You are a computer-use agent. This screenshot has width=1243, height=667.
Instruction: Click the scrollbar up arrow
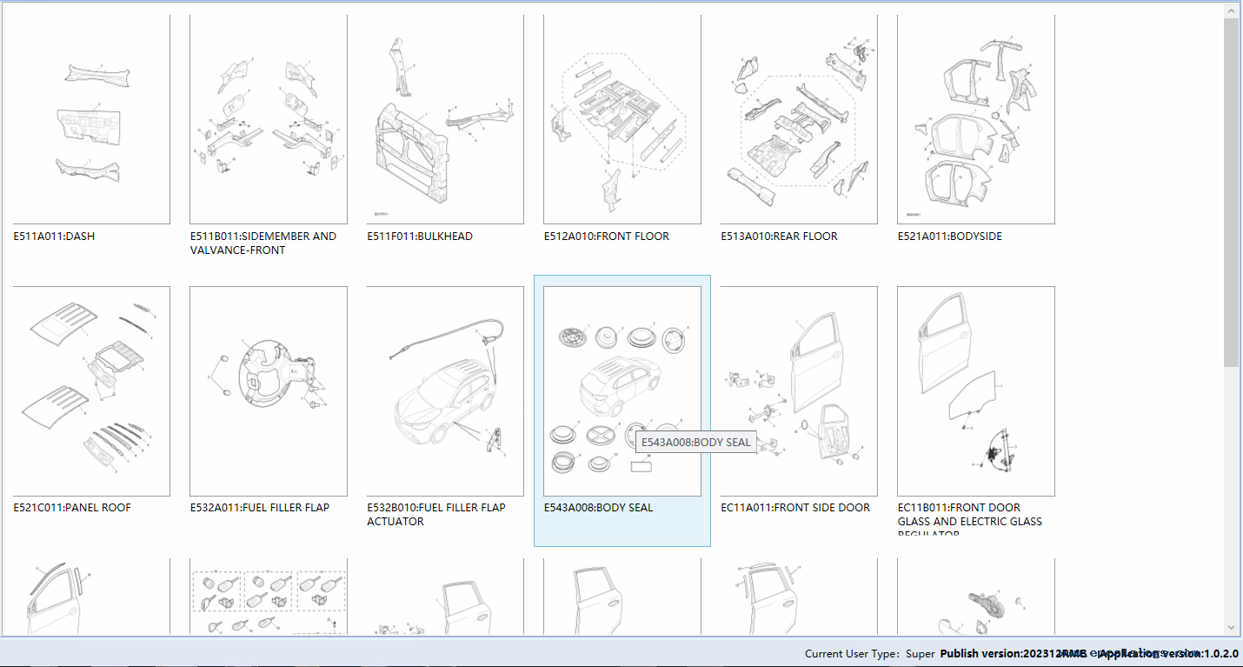(x=1232, y=10)
